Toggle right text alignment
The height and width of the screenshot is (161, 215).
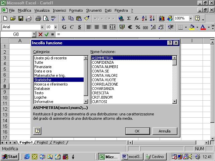(104, 27)
